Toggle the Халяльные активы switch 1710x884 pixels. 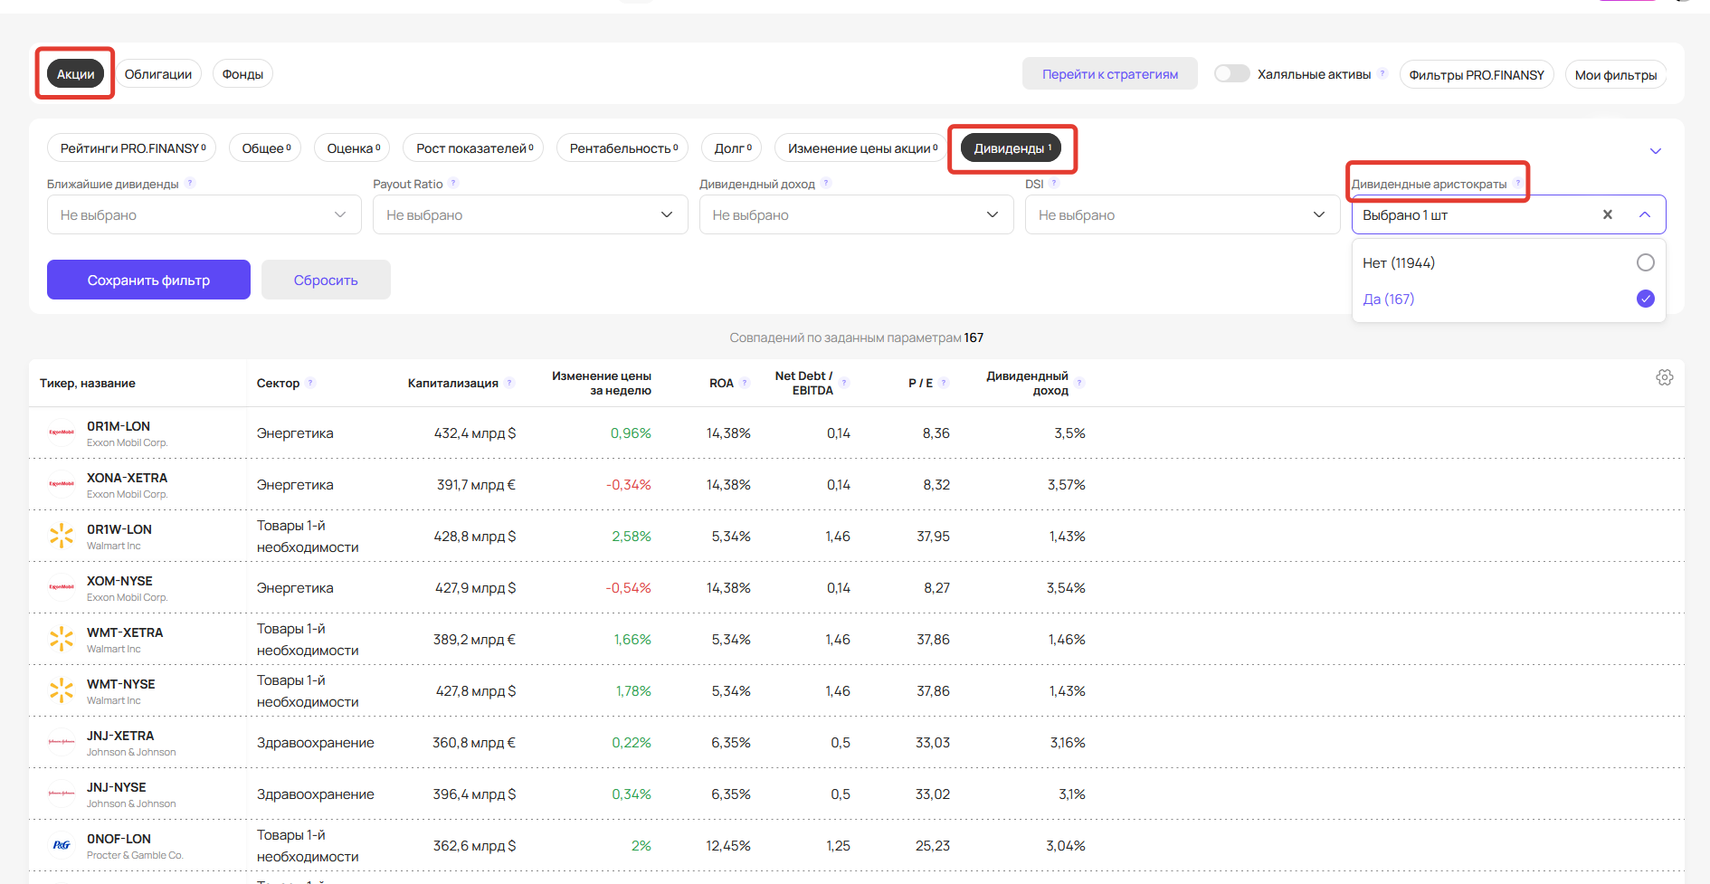pyautogui.click(x=1231, y=74)
